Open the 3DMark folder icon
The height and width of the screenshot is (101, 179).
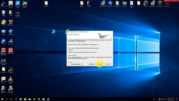pos(3,70)
